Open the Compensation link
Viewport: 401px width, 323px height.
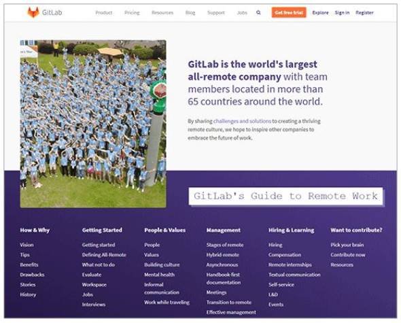[x=285, y=255]
